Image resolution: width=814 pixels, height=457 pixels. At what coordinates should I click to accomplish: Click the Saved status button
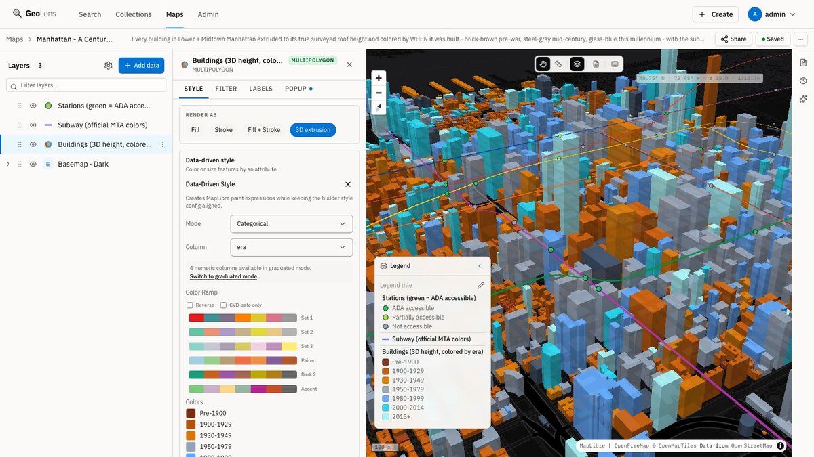point(773,39)
